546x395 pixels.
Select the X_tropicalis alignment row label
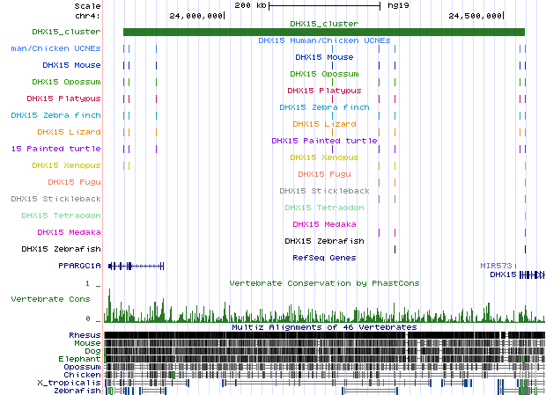coord(69,383)
